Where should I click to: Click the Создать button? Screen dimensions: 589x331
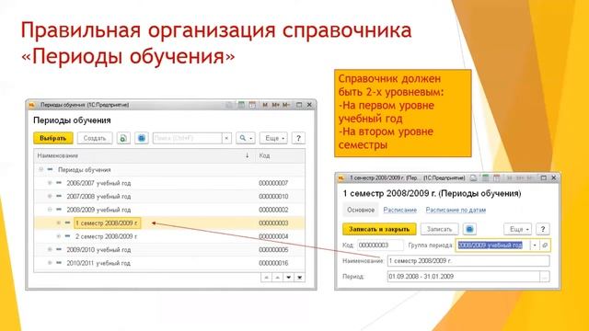95,138
